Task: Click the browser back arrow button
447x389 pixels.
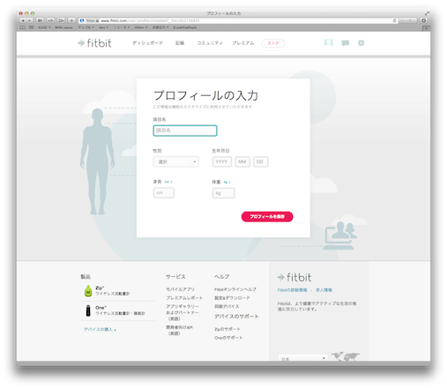Action: pos(23,20)
